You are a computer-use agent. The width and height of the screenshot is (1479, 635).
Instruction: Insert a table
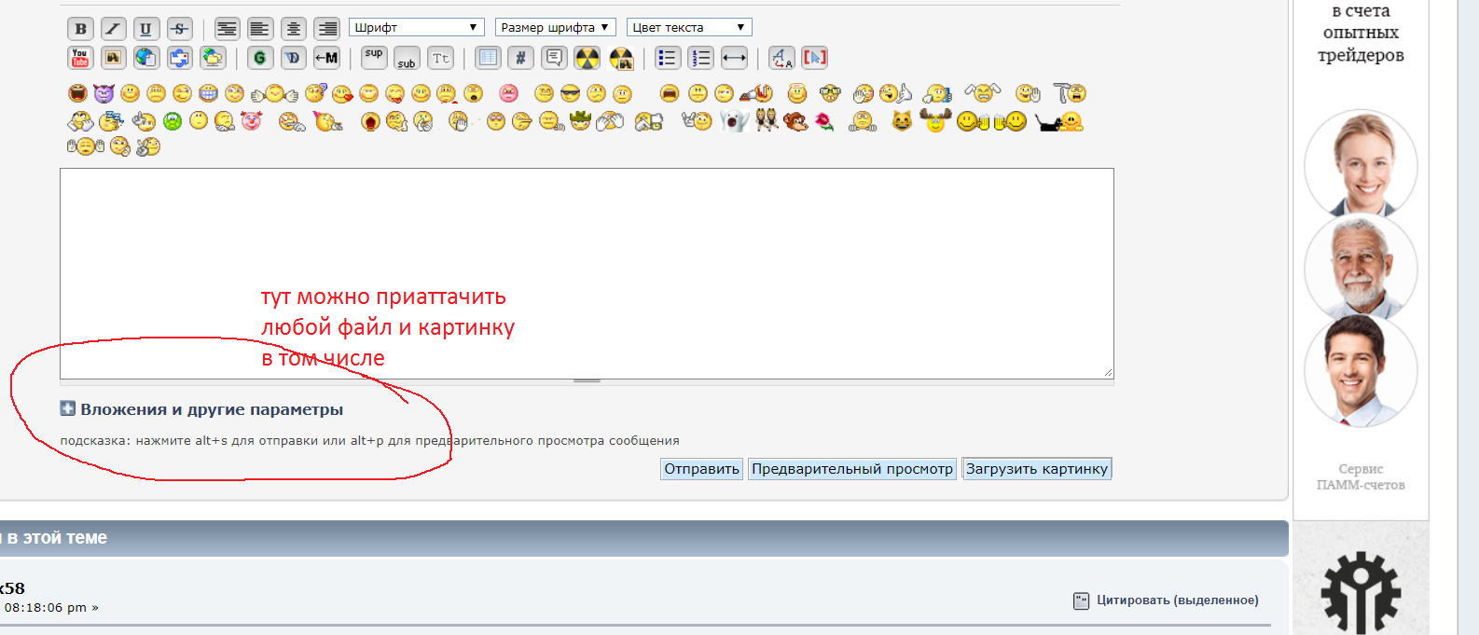coord(488,58)
